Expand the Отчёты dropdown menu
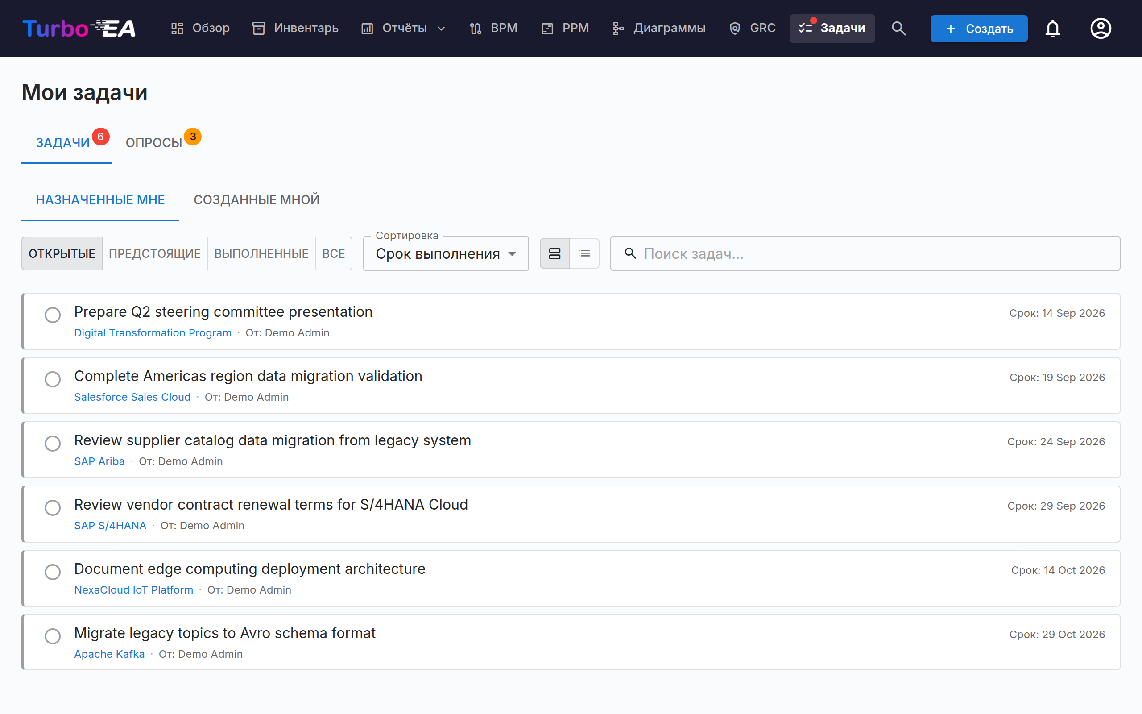The width and height of the screenshot is (1142, 714). pyautogui.click(x=403, y=28)
